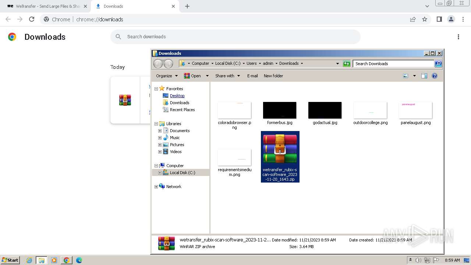Open Windows Start menu

coord(10,260)
